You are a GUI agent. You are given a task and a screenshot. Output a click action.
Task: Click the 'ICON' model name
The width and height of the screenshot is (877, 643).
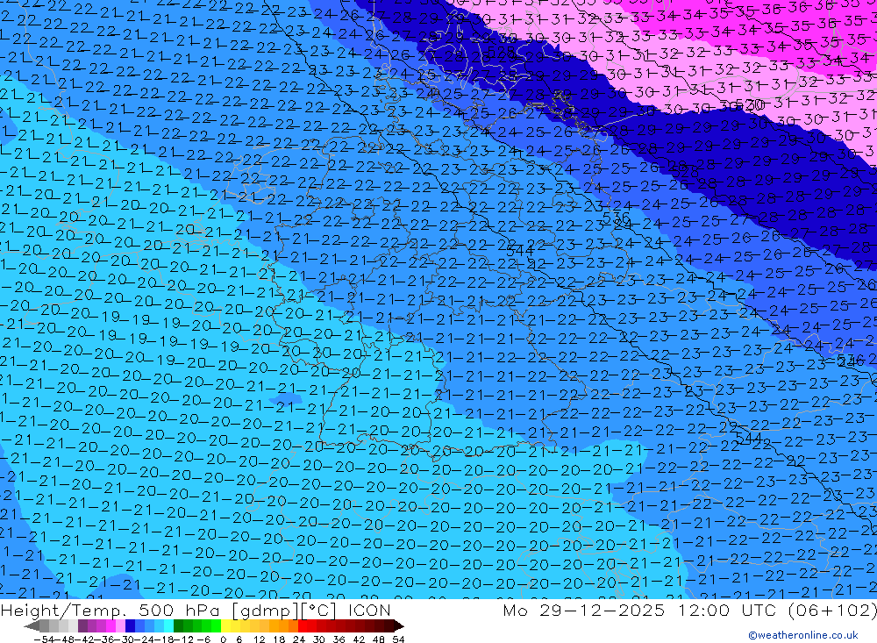(x=369, y=610)
